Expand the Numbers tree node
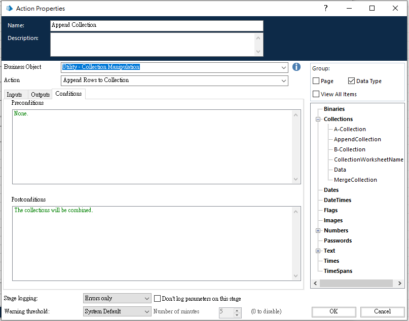 [x=318, y=230]
